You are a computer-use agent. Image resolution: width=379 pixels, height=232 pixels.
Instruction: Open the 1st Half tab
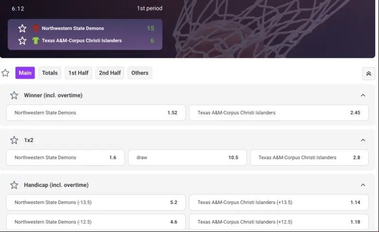tap(79, 73)
